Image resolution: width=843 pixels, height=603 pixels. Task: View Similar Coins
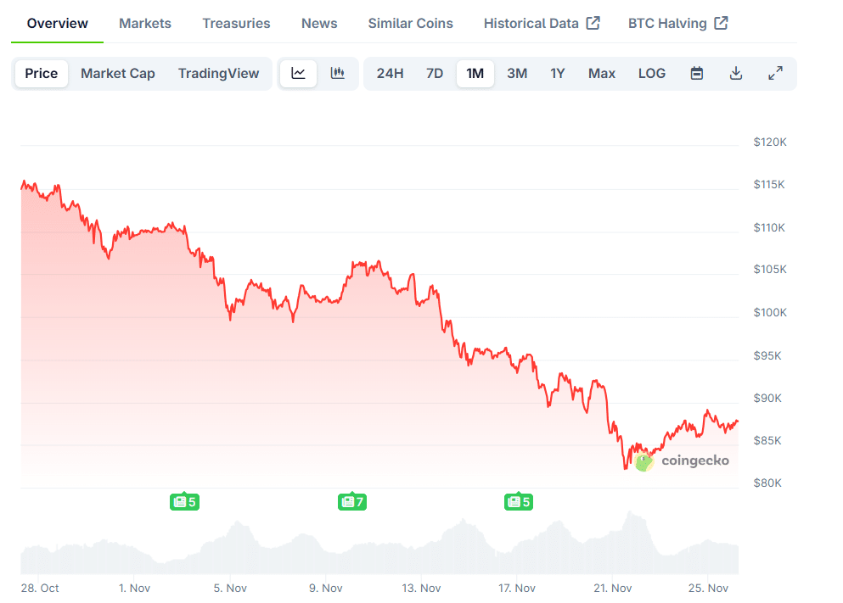click(x=410, y=23)
